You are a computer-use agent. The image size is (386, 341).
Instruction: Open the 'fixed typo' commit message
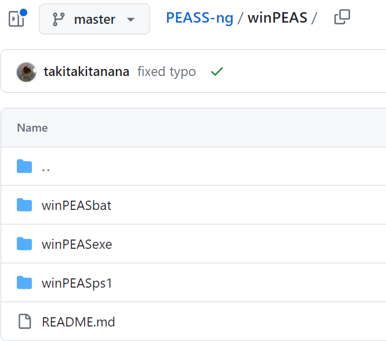166,72
